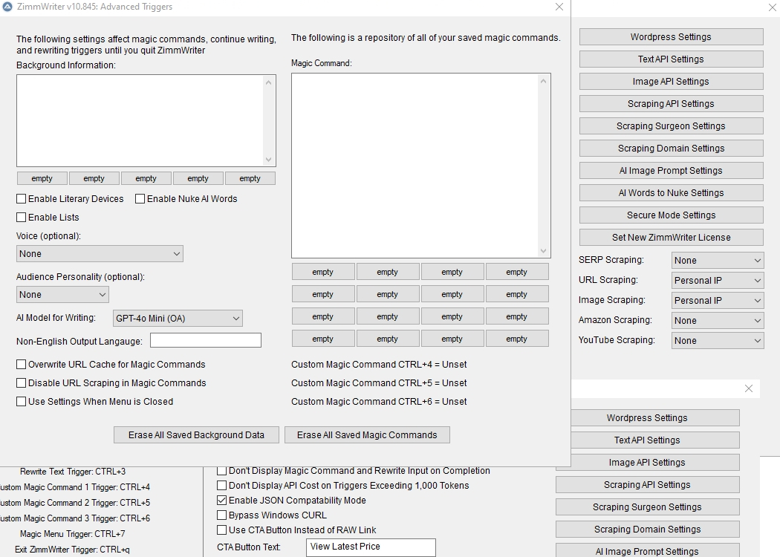Open the Voice dropdown
780x557 pixels.
(x=100, y=254)
